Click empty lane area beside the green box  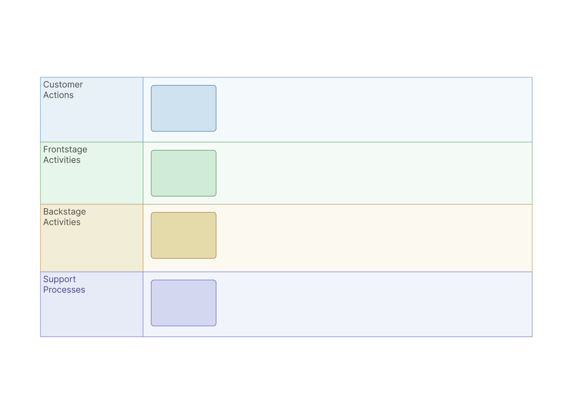[x=364, y=173]
